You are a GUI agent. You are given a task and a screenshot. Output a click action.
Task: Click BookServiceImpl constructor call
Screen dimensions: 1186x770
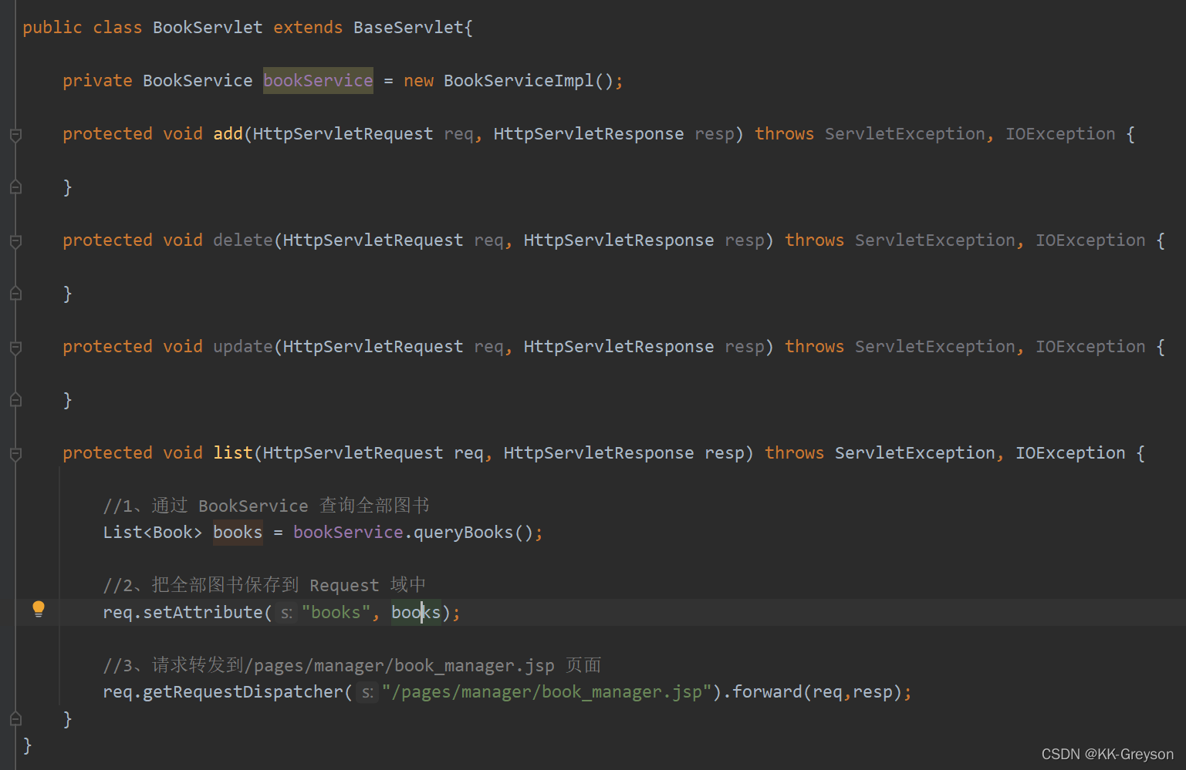pos(518,80)
